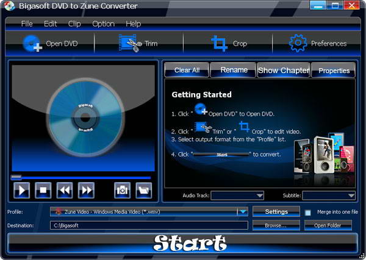This screenshot has height=260, width=366.
Task: Stop the video playback
Action: point(43,191)
